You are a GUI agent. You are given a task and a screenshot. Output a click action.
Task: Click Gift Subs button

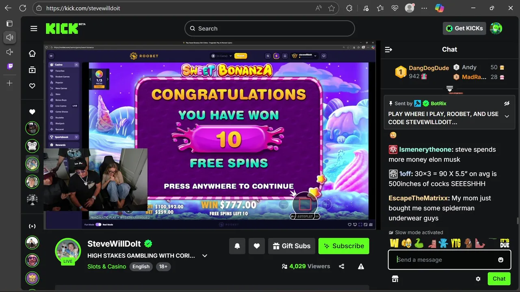tap(292, 246)
